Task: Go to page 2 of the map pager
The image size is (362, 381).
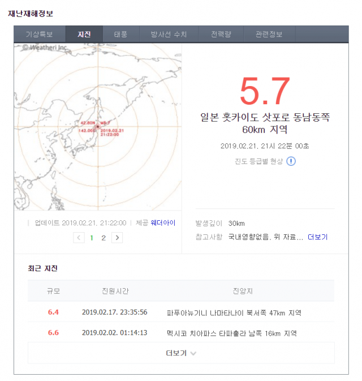Action: click(104, 238)
